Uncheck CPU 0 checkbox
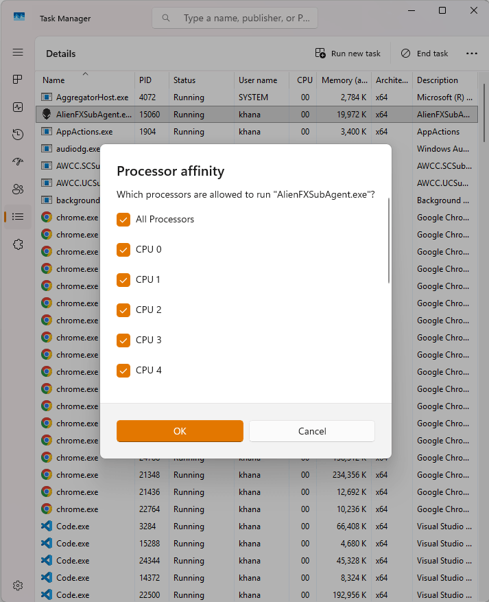The image size is (489, 602). (123, 250)
